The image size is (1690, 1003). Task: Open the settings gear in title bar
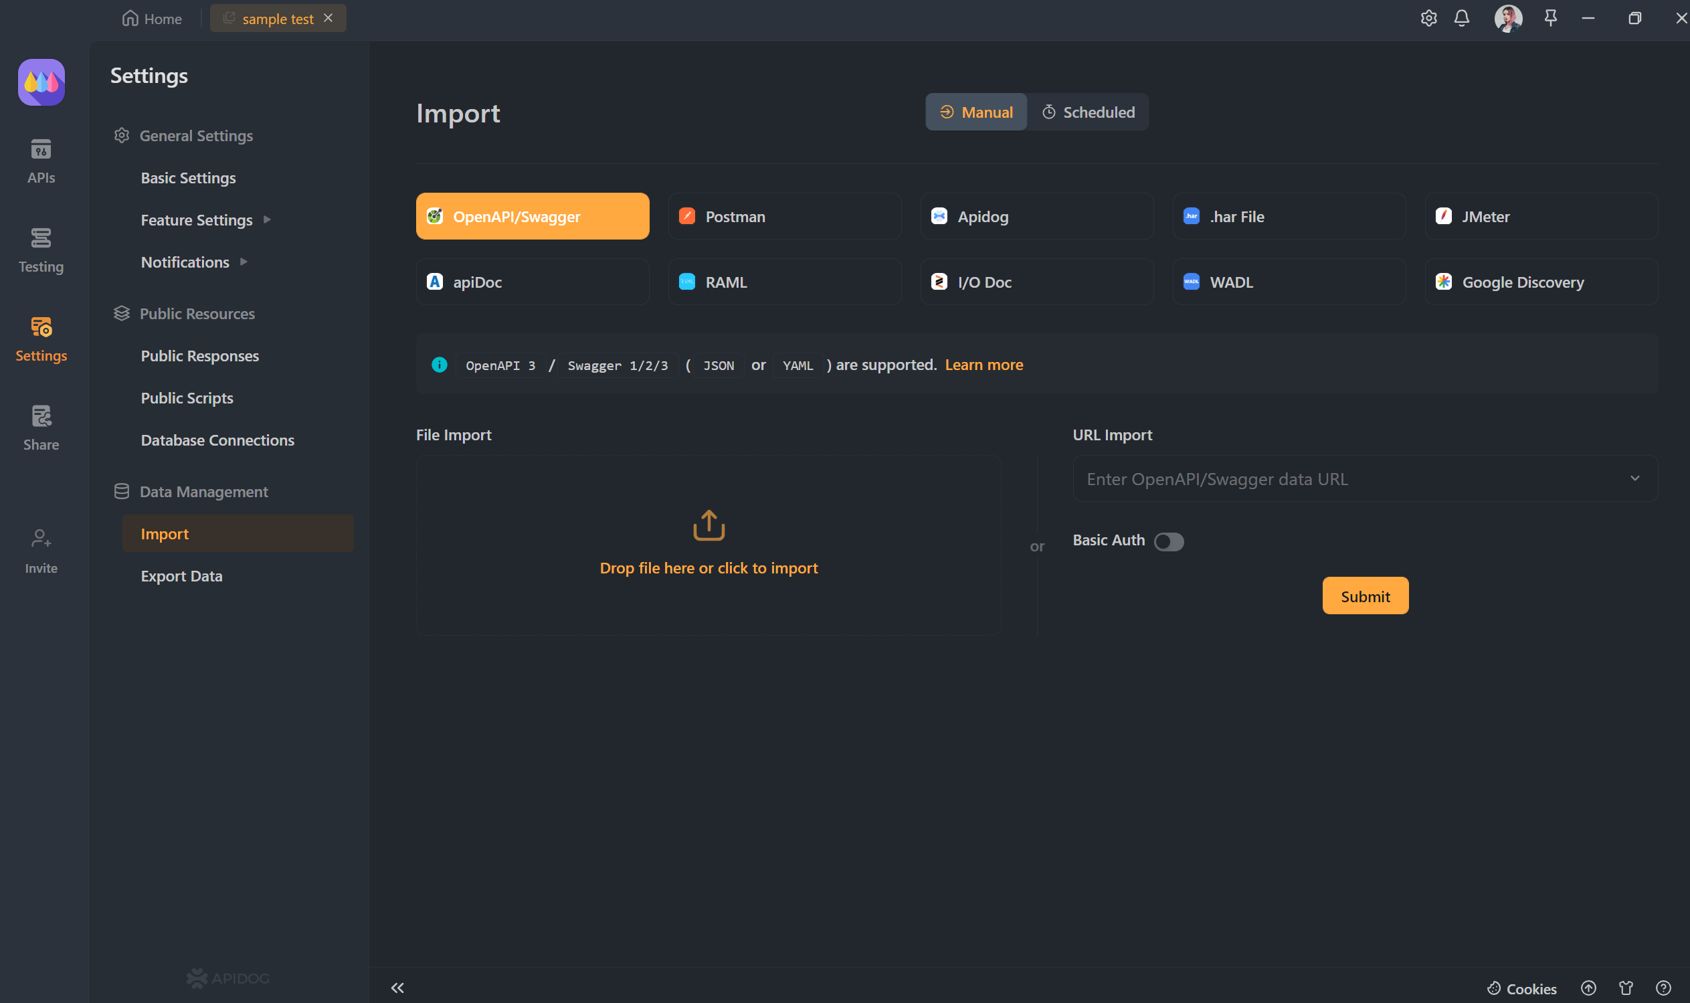[x=1428, y=18]
